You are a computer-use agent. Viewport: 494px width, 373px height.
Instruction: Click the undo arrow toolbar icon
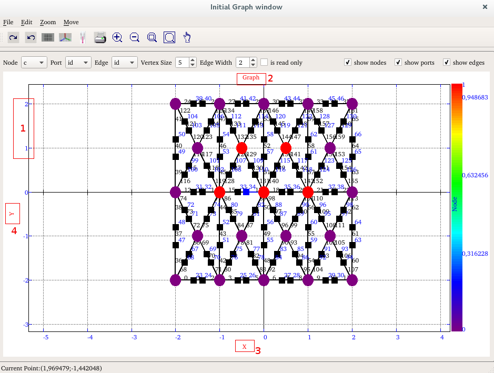point(31,37)
